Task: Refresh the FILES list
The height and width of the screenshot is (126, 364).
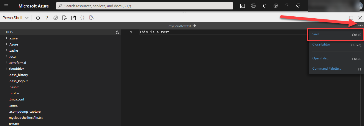Action: pos(118,32)
